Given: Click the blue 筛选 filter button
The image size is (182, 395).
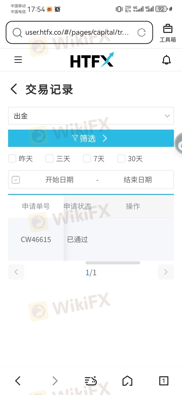Looking at the screenshot, I should (91, 138).
